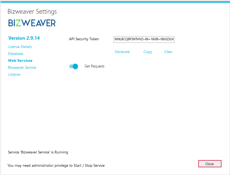
Task: Click the administrator privilege notice text
Action: click(x=56, y=165)
